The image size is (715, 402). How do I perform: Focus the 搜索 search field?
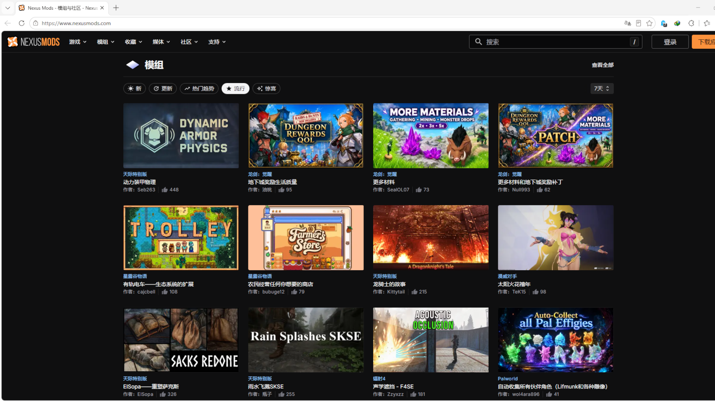(x=556, y=42)
